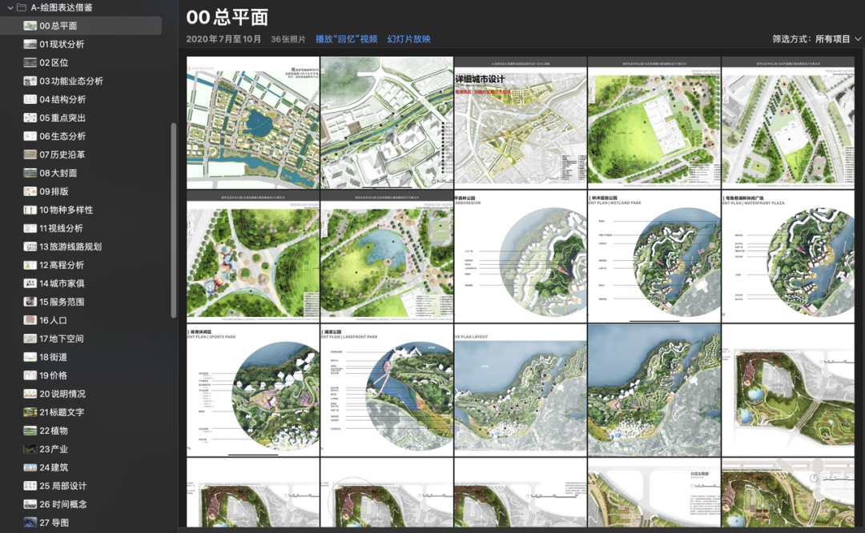Screen dimensions: 865x533
Task: Click album thumbnail icon for 03 功能业态分析
Action: (x=30, y=81)
